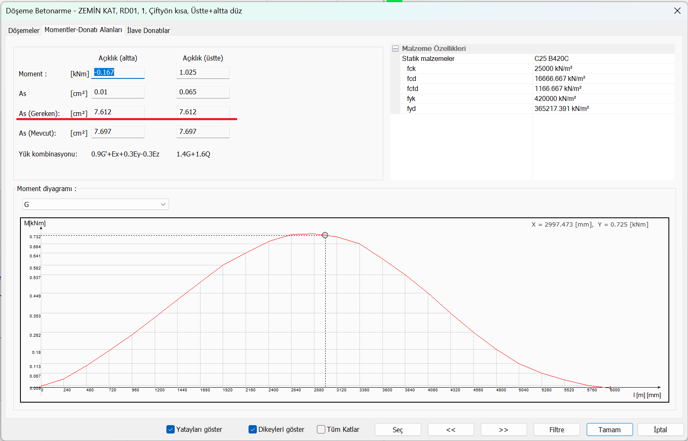Toggle the Dikeyleri göster checkbox
The height and width of the screenshot is (441, 688).
(x=253, y=429)
